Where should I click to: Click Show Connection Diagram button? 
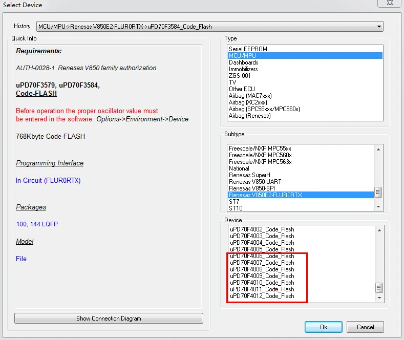coord(109,318)
